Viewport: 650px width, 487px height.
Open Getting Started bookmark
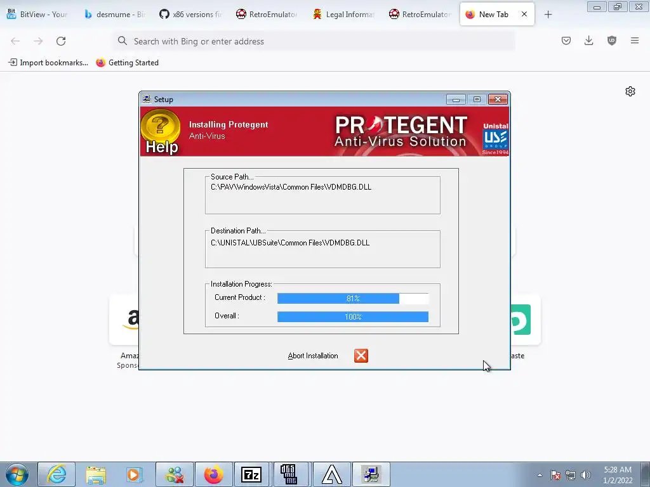point(127,63)
